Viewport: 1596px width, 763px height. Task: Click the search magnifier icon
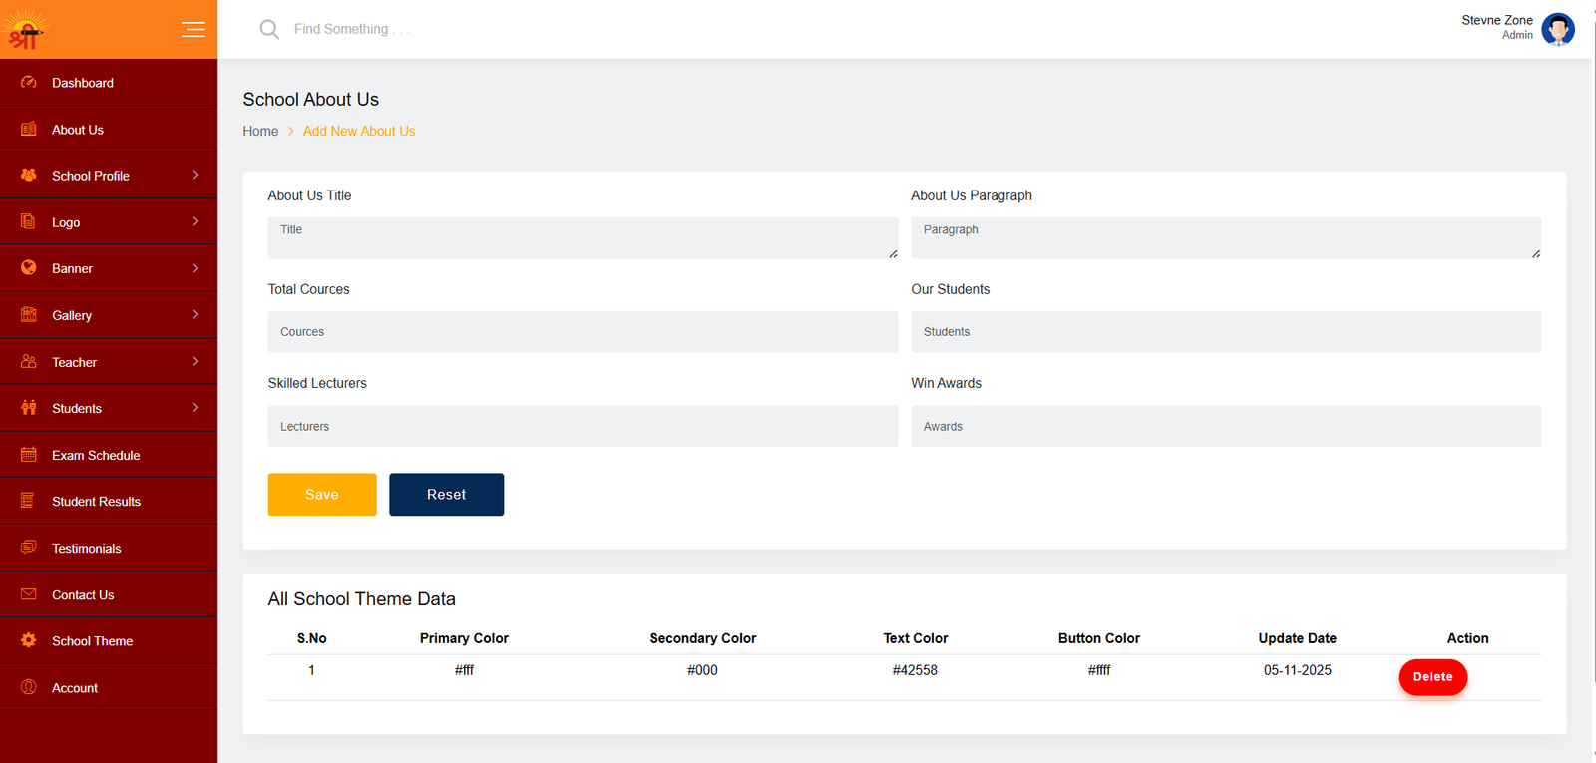(269, 29)
